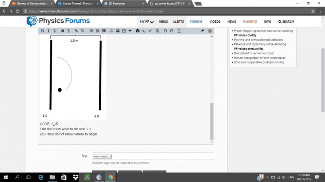Apply ordered numbered list
The height and width of the screenshot is (182, 325).
click(x=97, y=31)
